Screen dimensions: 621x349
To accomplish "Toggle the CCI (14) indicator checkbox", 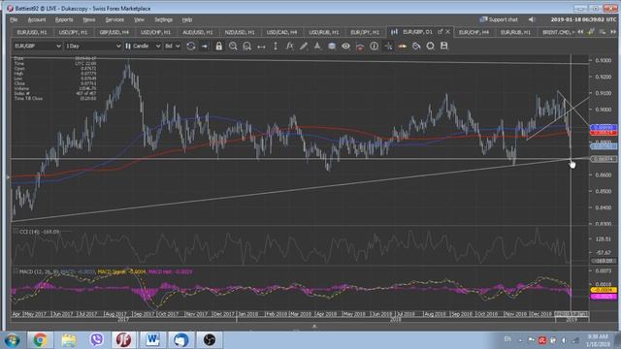I will pos(16,231).
